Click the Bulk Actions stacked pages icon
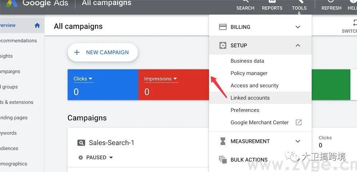357x172 pixels. [223, 160]
